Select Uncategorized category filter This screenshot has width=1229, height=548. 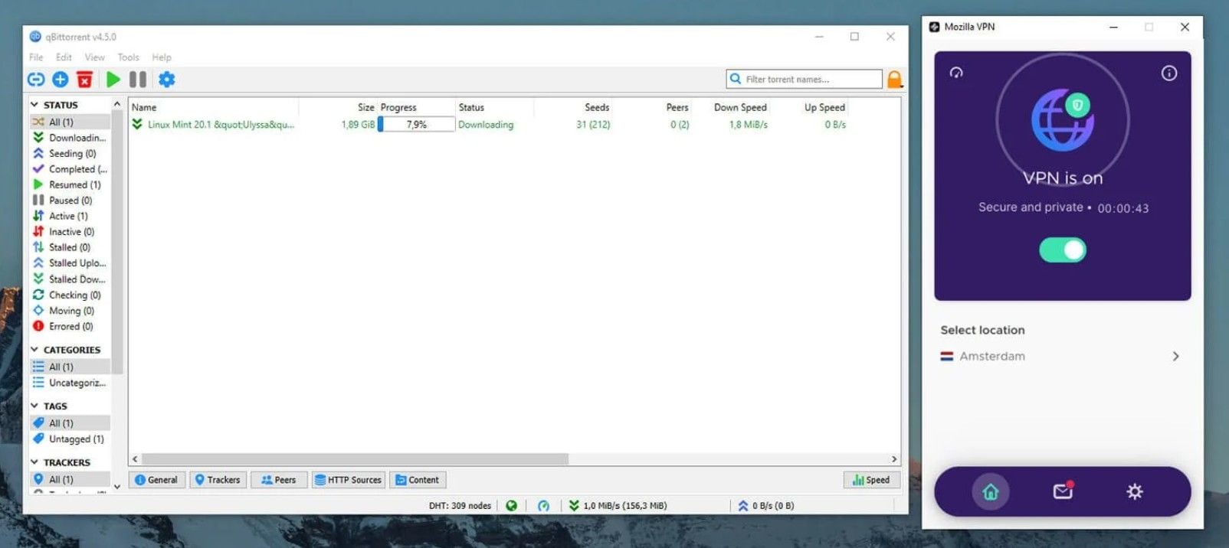70,383
